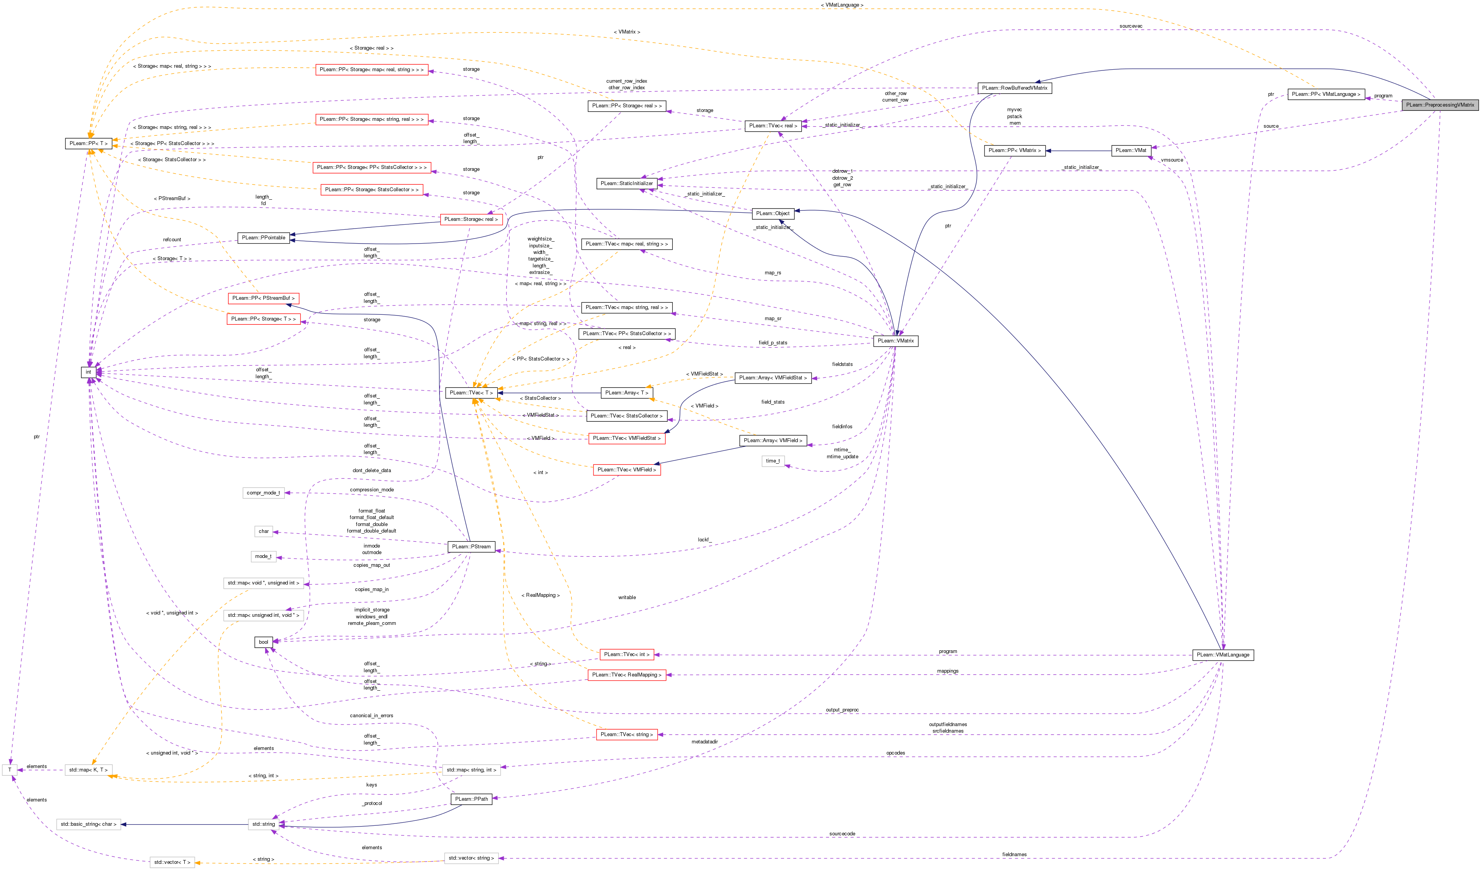1481x870 pixels.
Task: Click the PLearn::TVec< real > node
Action: (x=773, y=126)
